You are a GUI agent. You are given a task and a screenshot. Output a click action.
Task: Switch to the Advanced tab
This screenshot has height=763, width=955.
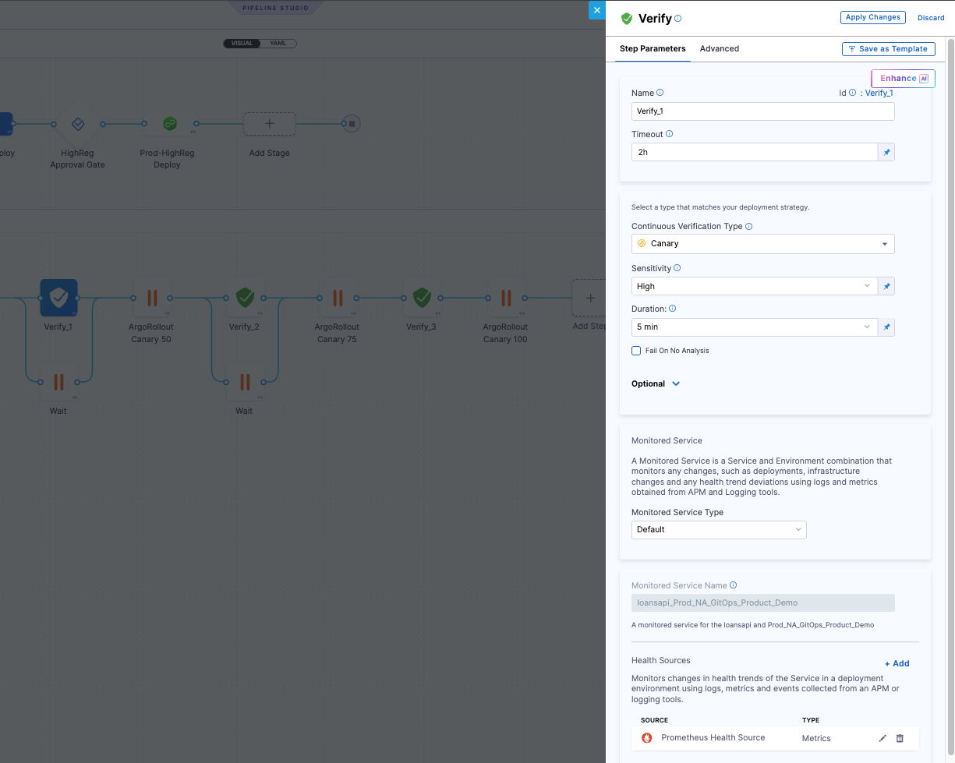[719, 48]
